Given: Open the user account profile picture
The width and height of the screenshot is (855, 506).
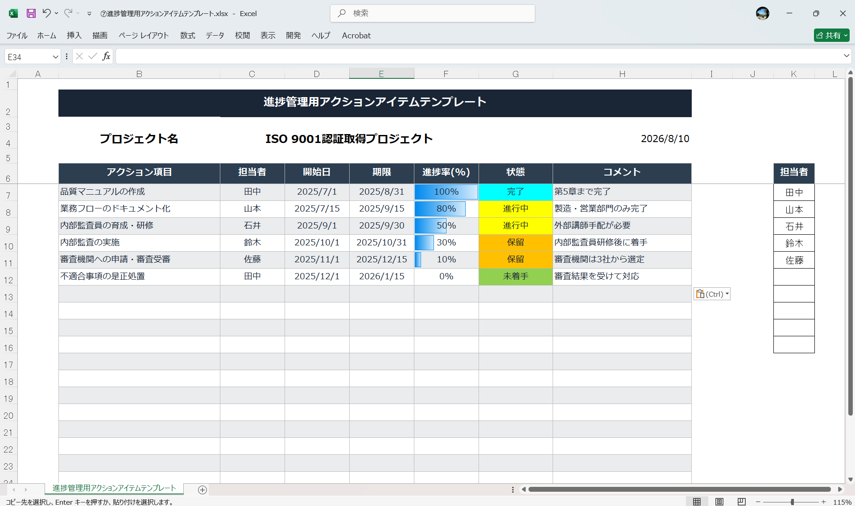Looking at the screenshot, I should coord(763,13).
